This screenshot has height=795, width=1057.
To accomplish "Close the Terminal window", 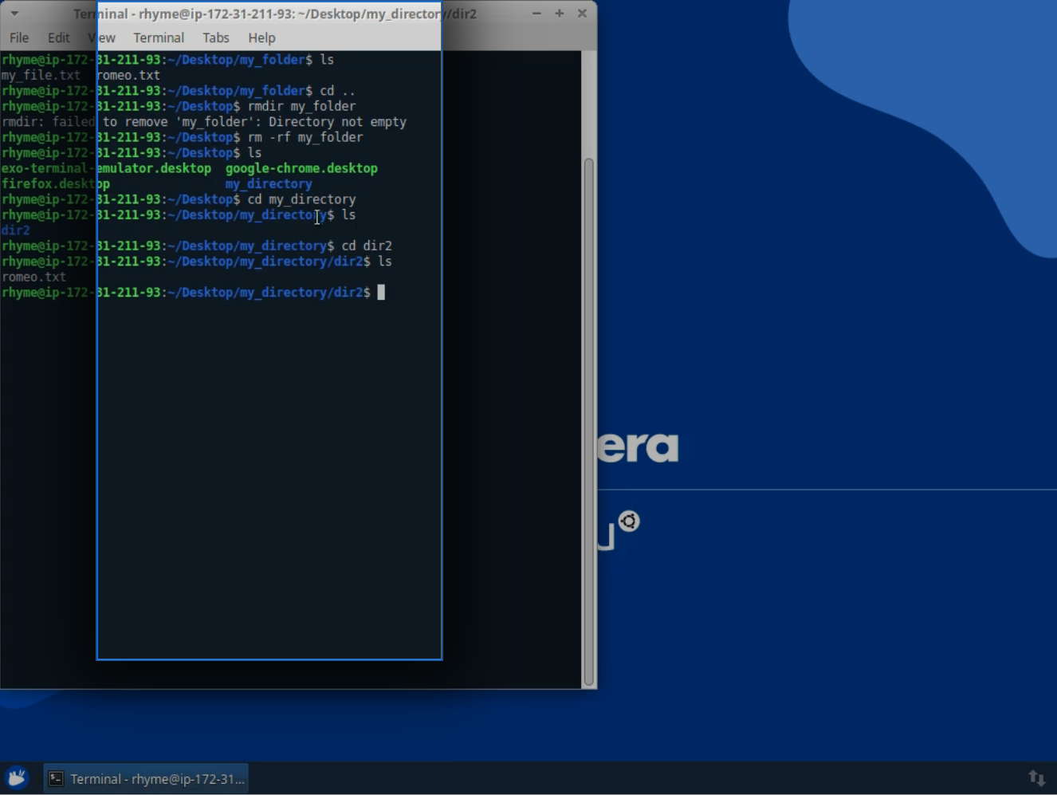I will (x=582, y=14).
